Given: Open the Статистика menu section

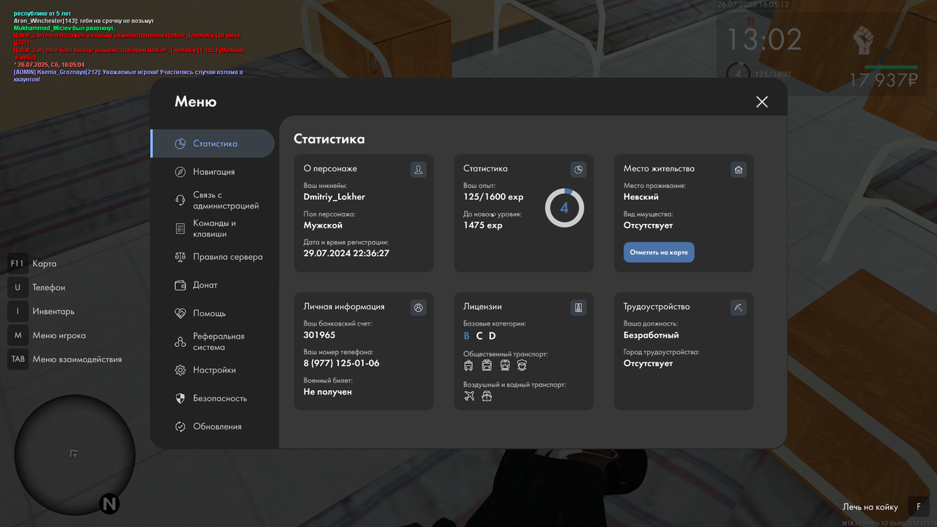Looking at the screenshot, I should [212, 143].
